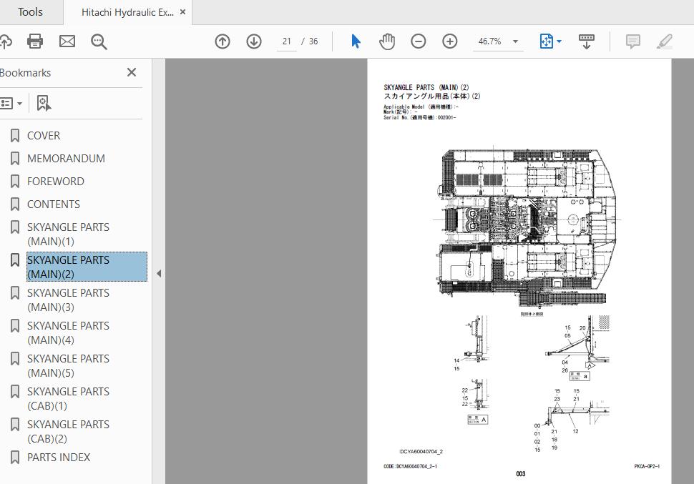Viewport: 694px width, 484px height.
Task: Collapse the Bookmarks navigation pane
Action: click(x=131, y=72)
